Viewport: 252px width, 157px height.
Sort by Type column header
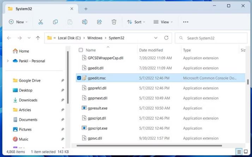point(187,50)
